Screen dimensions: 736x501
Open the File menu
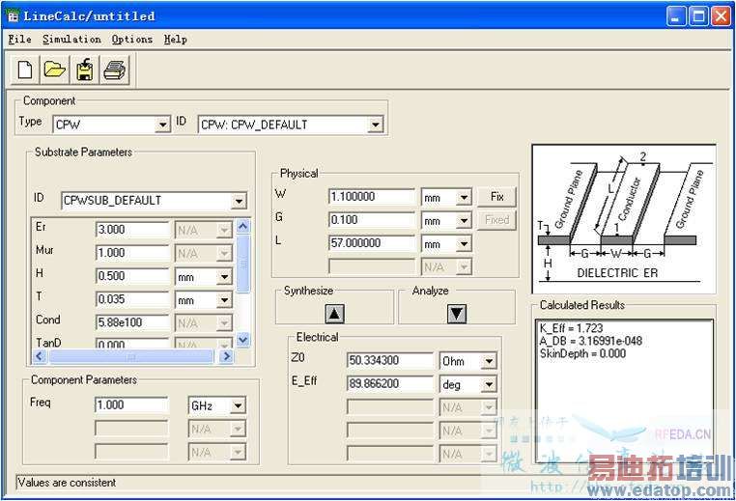[x=19, y=40]
